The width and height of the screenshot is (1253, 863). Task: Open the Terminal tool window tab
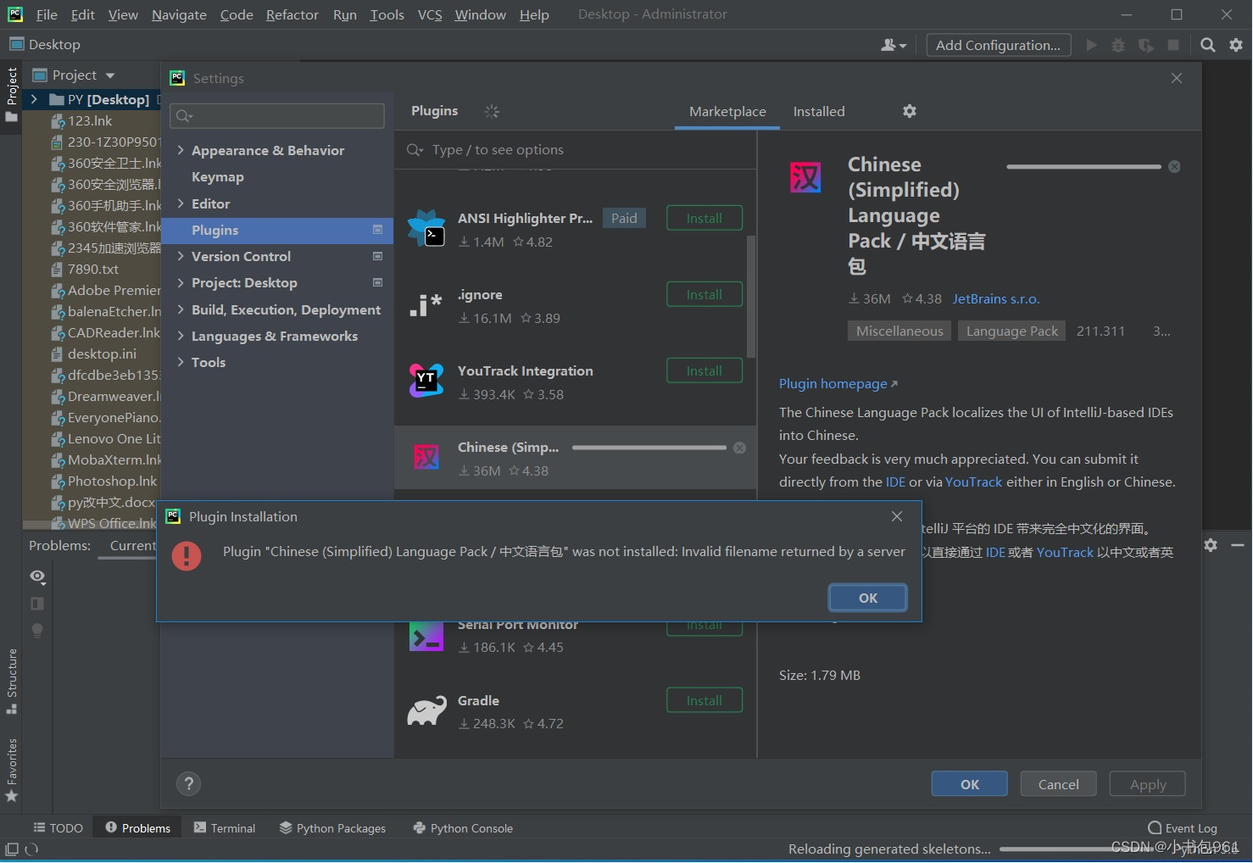point(225,828)
